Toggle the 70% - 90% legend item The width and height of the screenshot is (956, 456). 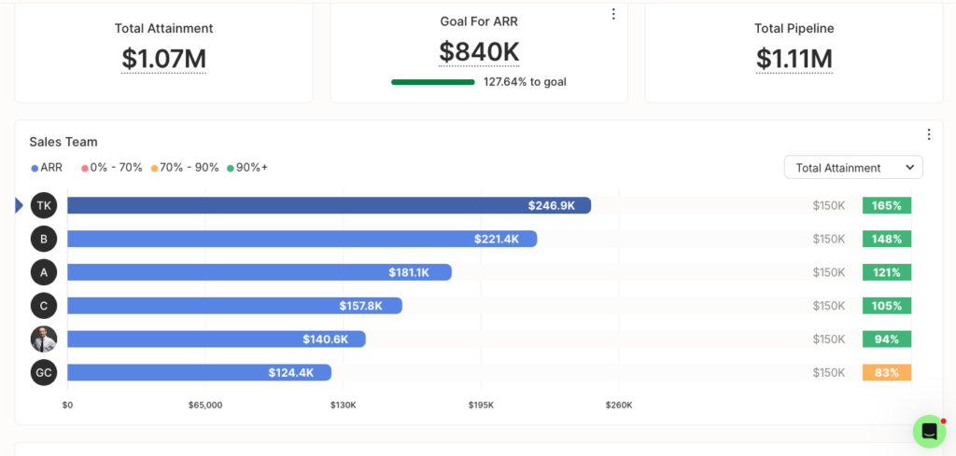coord(185,168)
